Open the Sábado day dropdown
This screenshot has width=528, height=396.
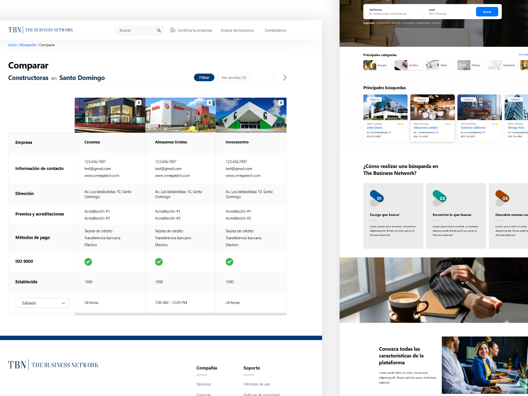point(42,303)
